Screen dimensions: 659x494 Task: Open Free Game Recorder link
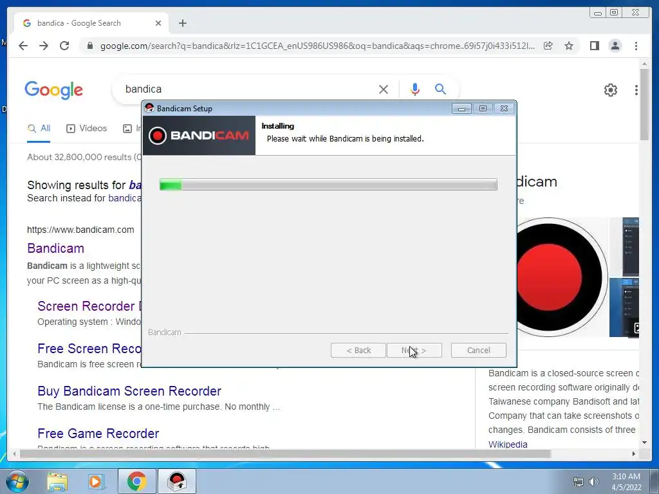pos(98,434)
